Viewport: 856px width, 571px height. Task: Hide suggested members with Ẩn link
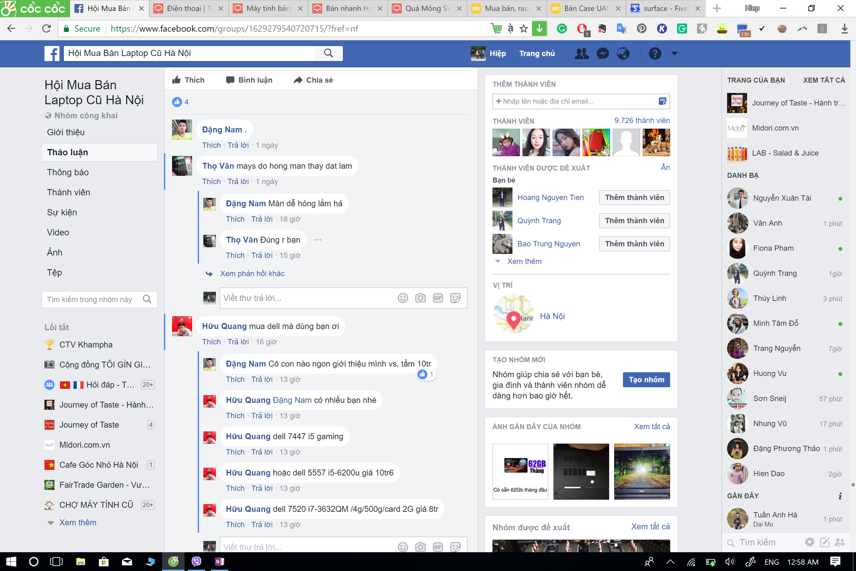click(665, 167)
